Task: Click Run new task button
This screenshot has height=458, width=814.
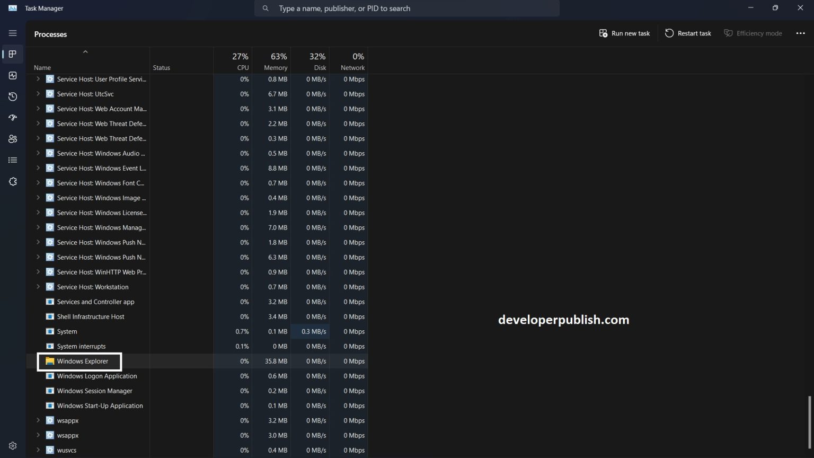Action: (624, 33)
